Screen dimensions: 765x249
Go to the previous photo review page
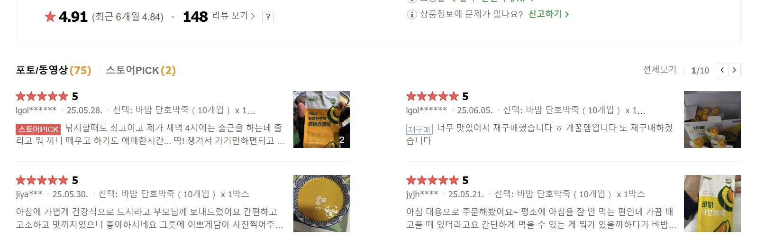(x=722, y=70)
